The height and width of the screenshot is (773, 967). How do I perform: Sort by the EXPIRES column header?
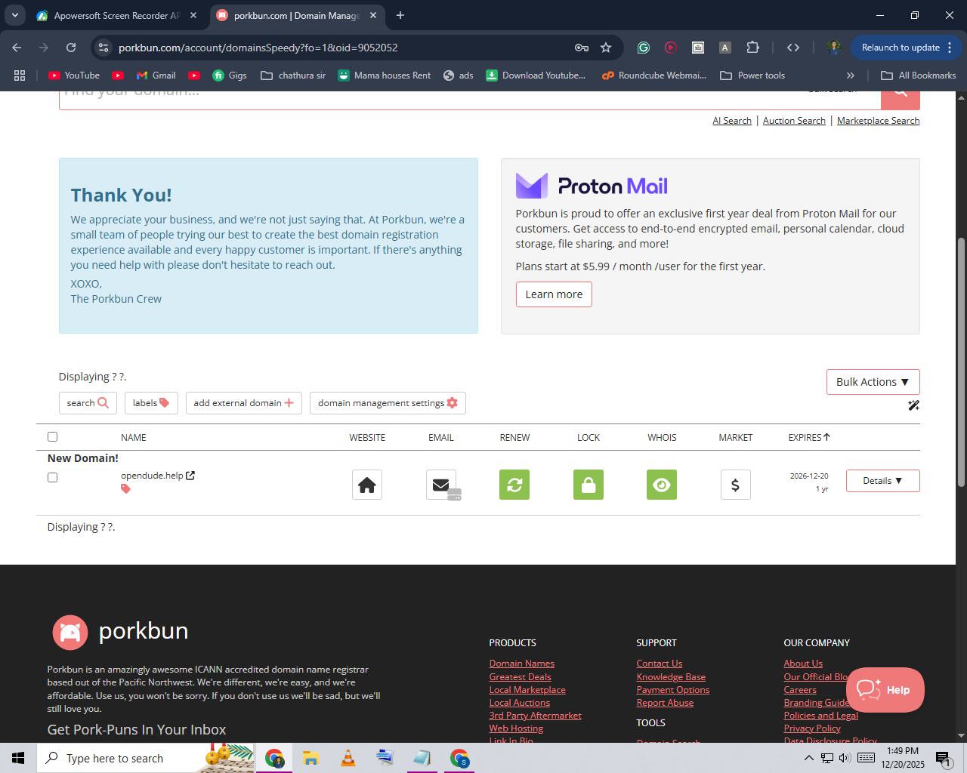[809, 437]
